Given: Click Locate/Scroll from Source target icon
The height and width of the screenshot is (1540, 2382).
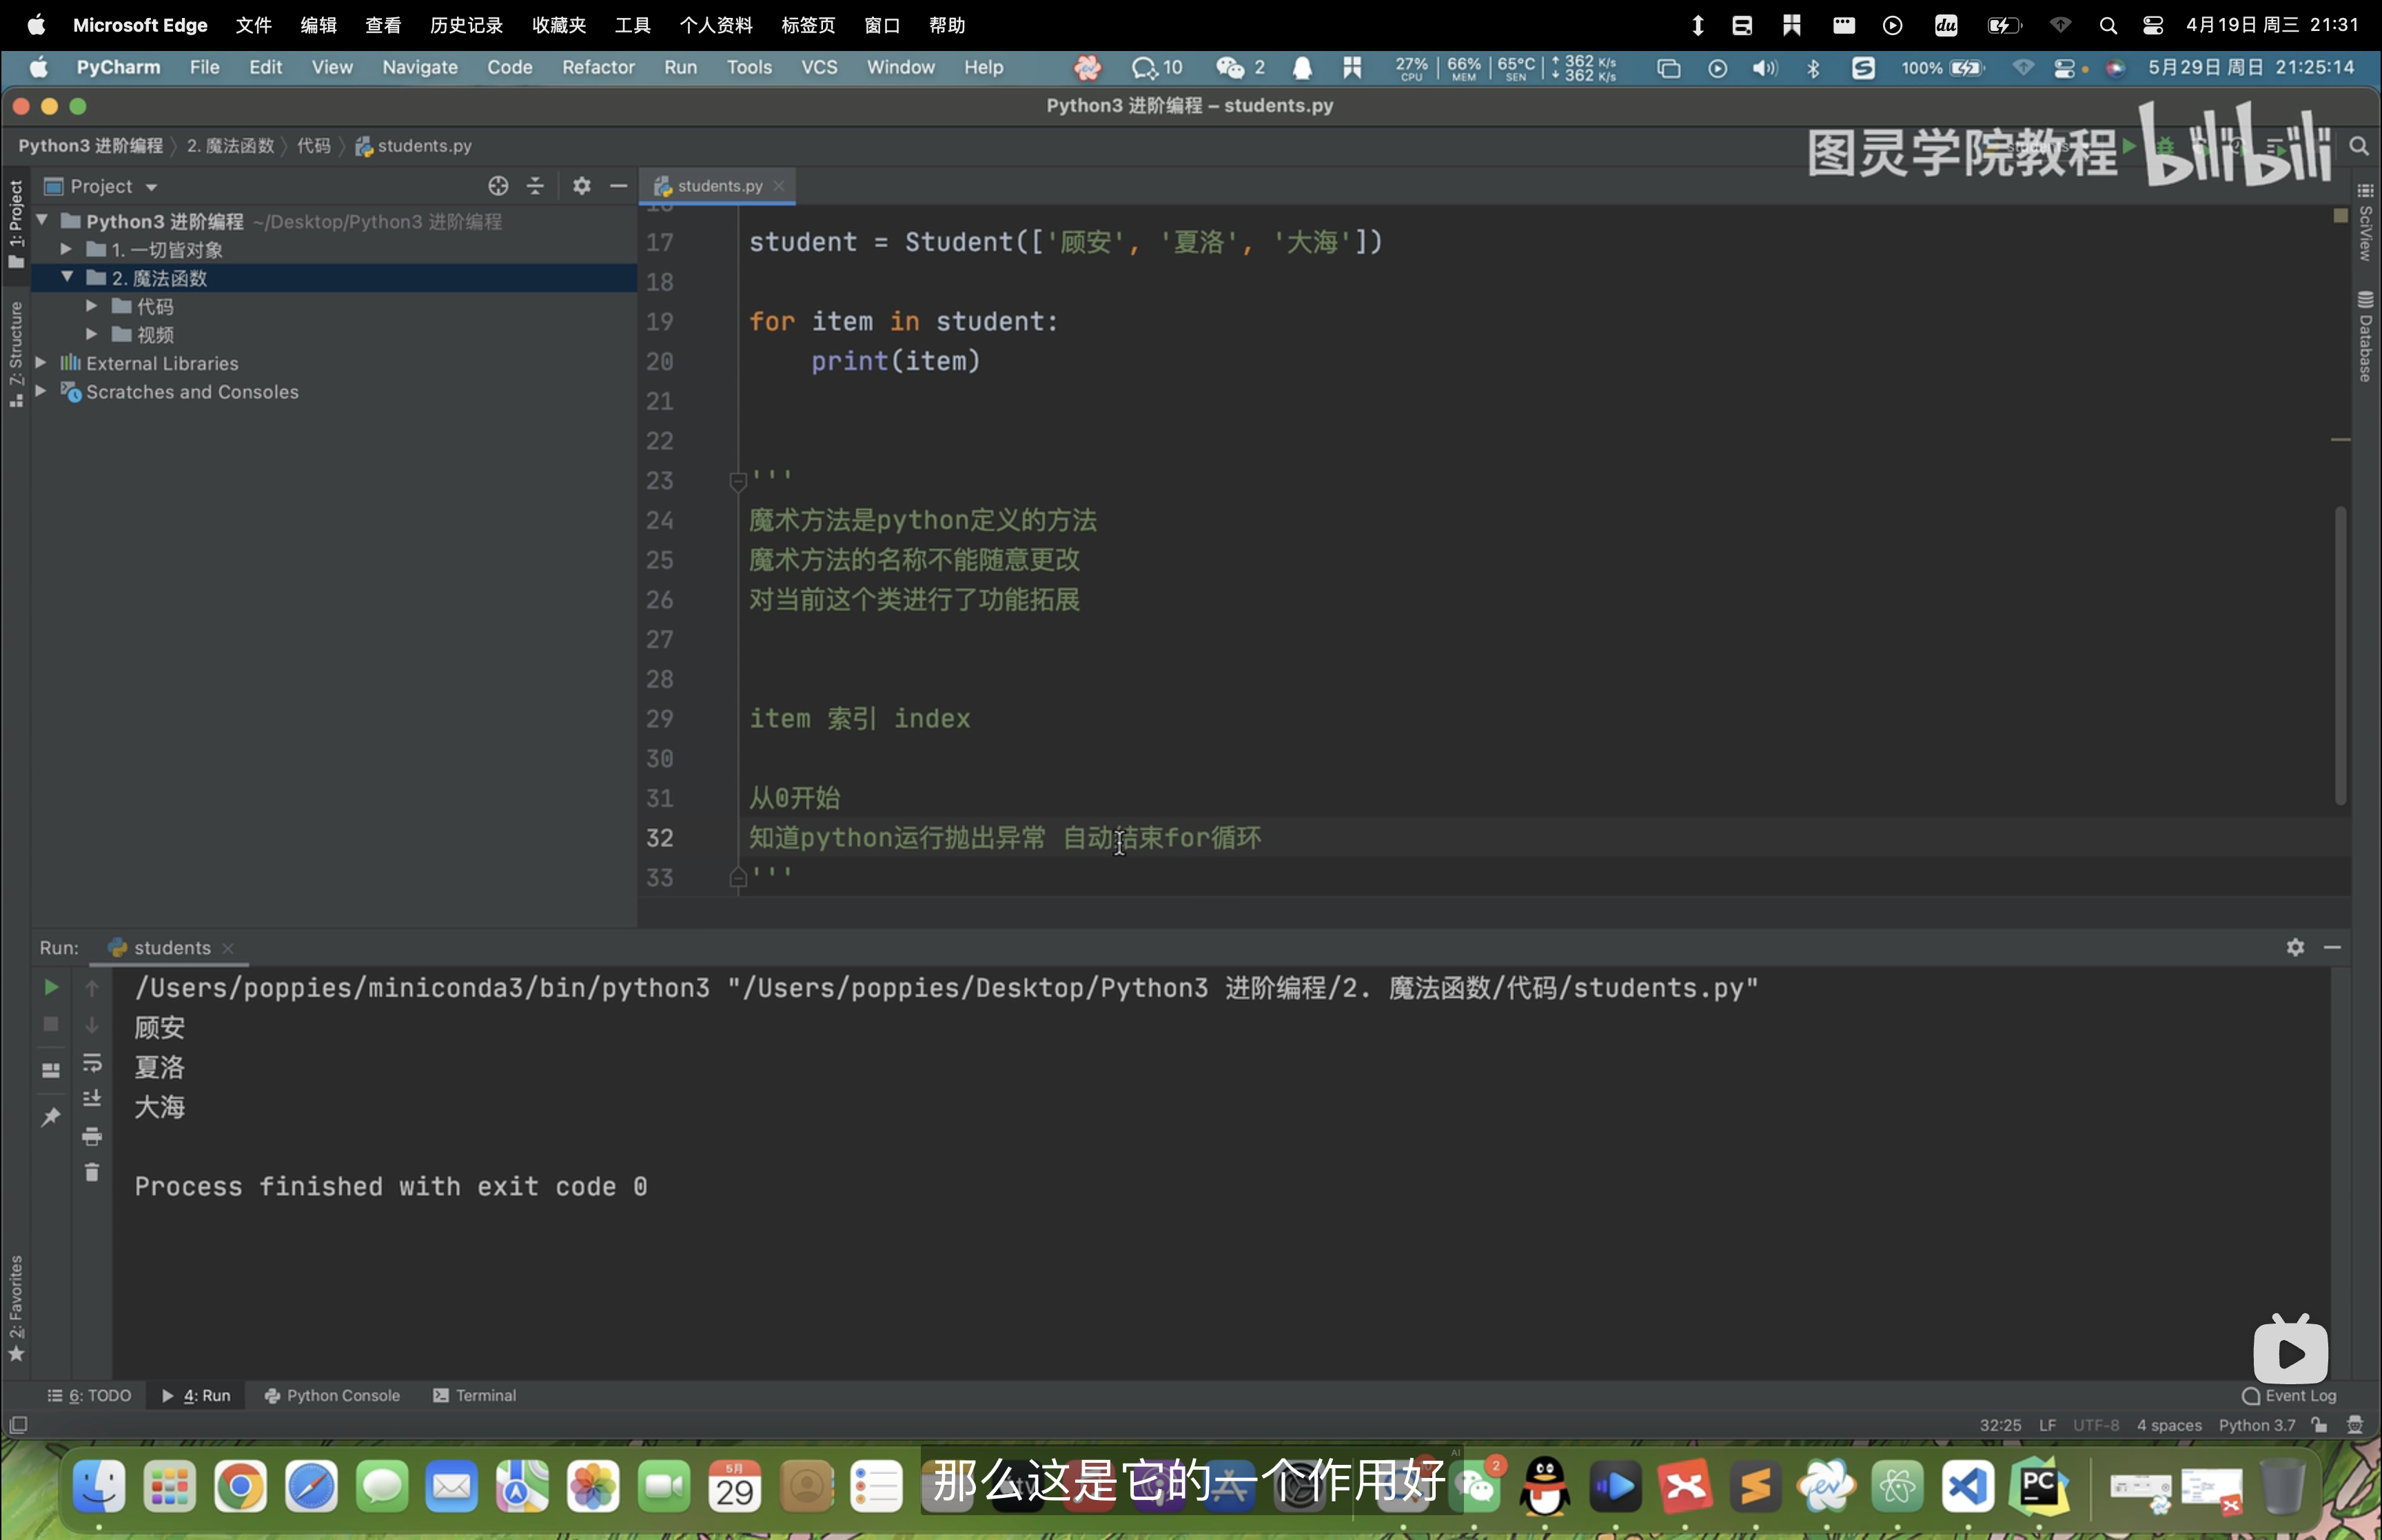Looking at the screenshot, I should (498, 186).
